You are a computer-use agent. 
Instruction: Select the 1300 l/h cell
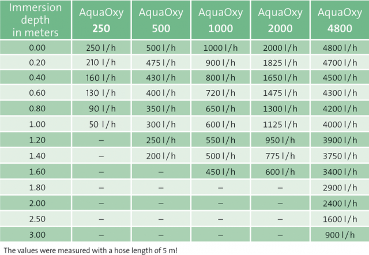coord(280,108)
